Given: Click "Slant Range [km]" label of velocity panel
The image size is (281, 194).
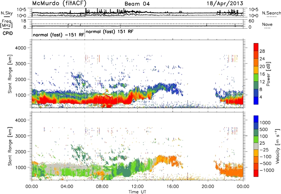Looking at the screenshot, I should tap(10, 146).
